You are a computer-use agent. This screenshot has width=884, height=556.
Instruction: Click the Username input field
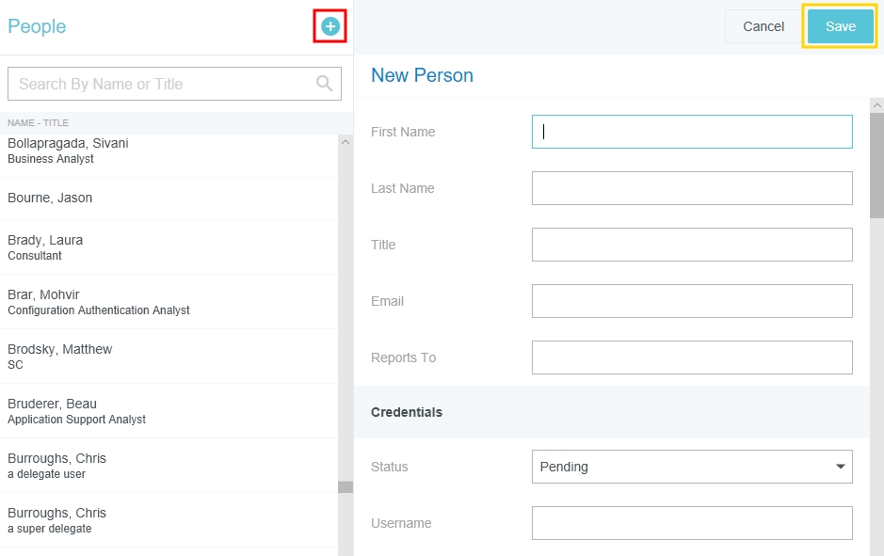pyautogui.click(x=692, y=523)
